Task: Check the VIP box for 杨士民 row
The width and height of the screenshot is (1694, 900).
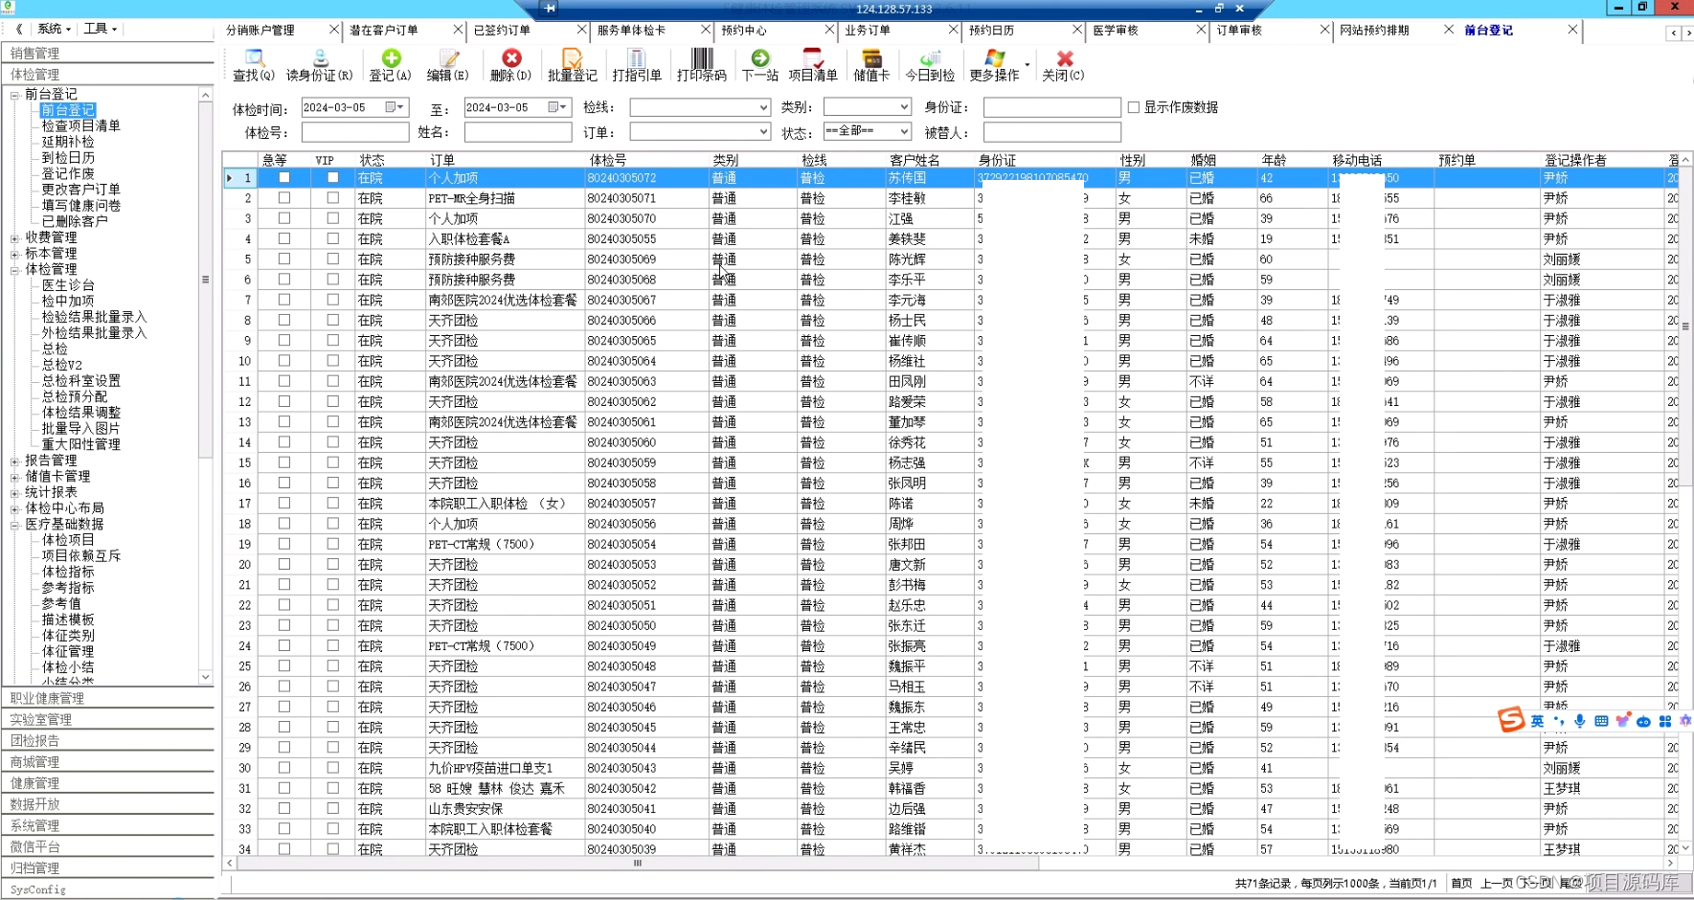Action: [x=333, y=320]
